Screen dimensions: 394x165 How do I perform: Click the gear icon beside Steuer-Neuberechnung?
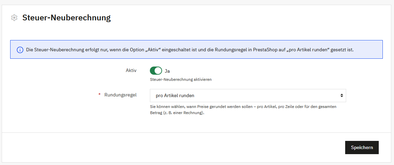click(14, 18)
